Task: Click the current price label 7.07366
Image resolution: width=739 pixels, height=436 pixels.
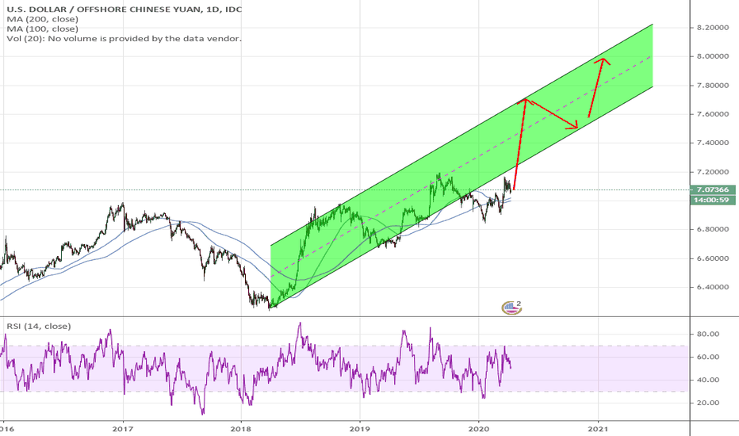Action: click(x=713, y=189)
